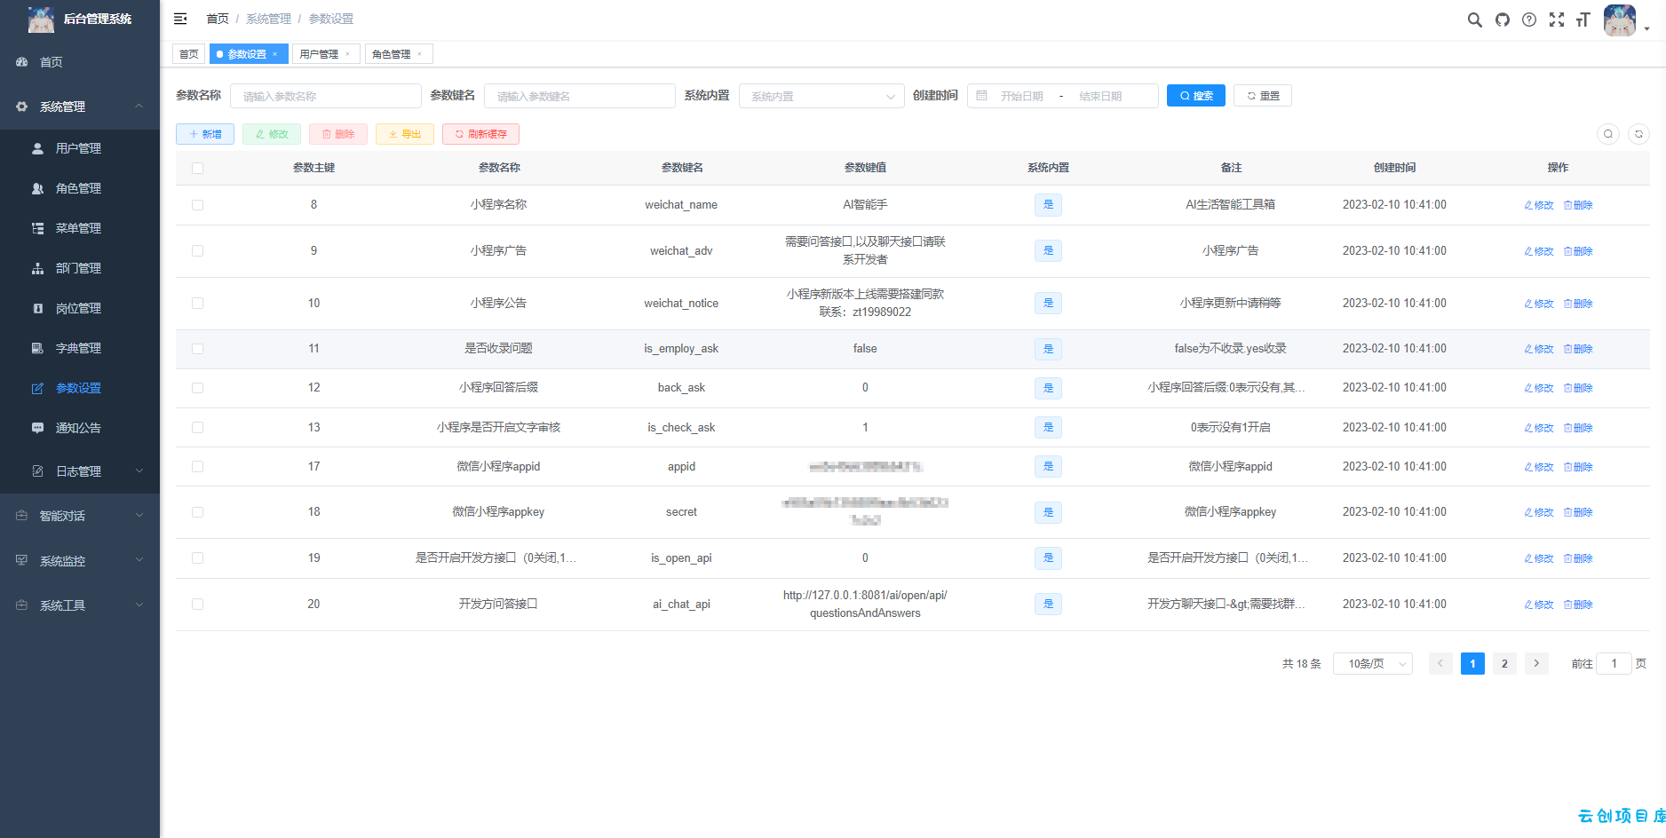Image resolution: width=1666 pixels, height=838 pixels.
Task: Focus the 参数键名 input field
Action: point(580,96)
